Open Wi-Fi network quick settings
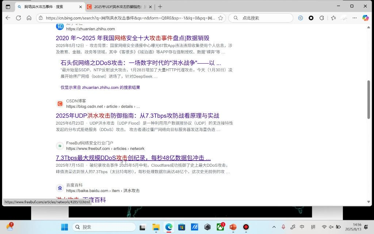Viewport: 374px width, 234px height. [324, 227]
